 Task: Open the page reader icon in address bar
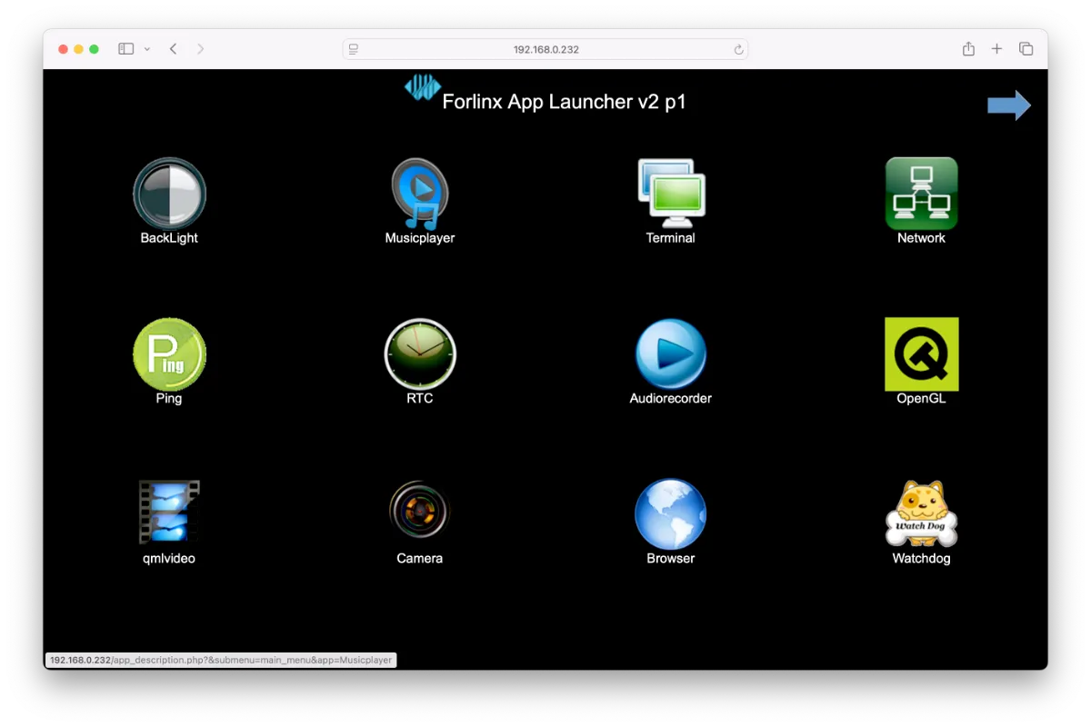[x=354, y=49]
